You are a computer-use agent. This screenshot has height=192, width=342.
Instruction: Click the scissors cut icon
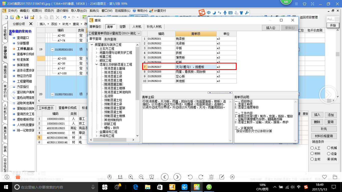tap(40, 17)
